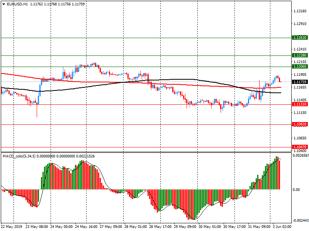Viewport: 309px width, 231px height.
Task: Click the triangle arrow beside EURUSD,H1 title
Action: [3, 4]
